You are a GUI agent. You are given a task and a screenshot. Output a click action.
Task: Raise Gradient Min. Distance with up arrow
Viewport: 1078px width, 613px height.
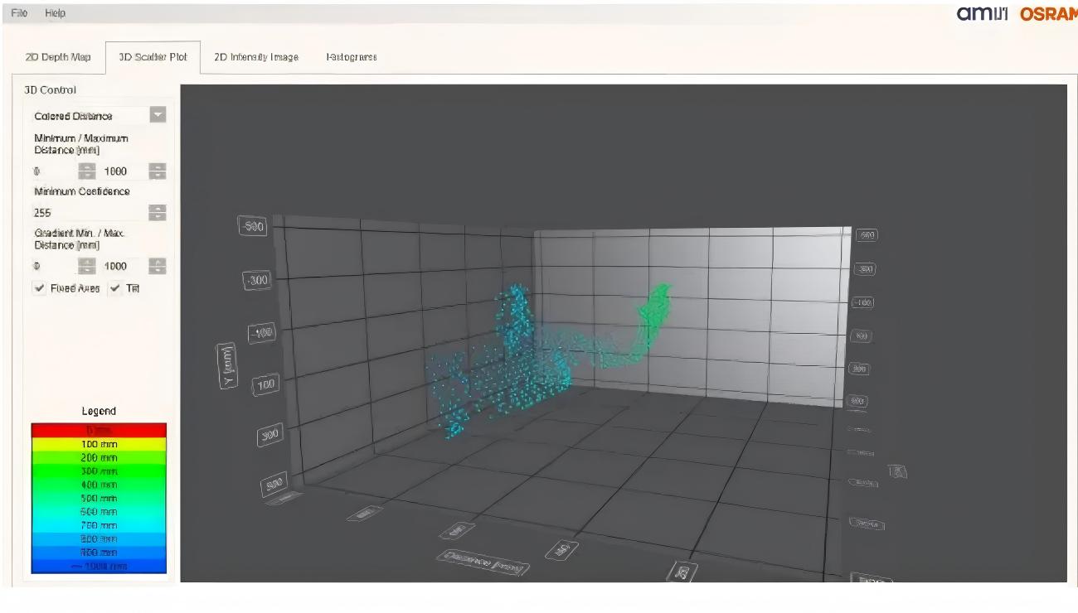click(86, 262)
